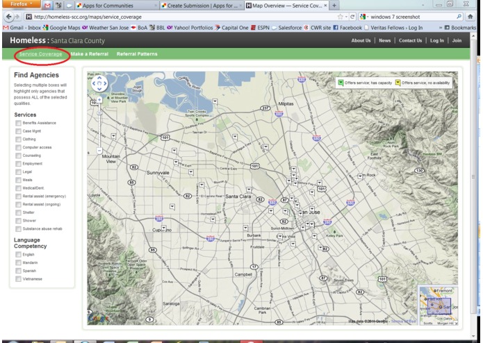
Task: Click Contact Us in the header
Action: tap(410, 40)
